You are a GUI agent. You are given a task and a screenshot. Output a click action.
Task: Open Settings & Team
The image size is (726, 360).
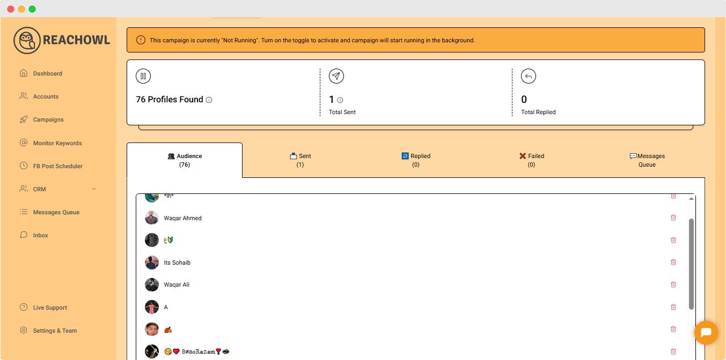[55, 331]
